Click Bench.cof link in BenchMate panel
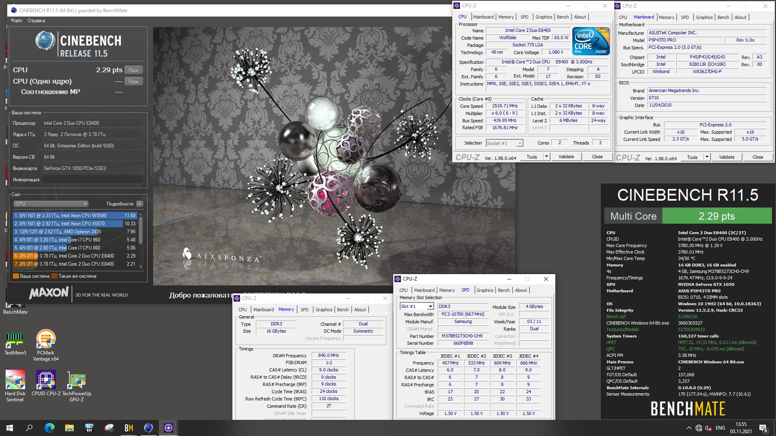Viewport: 776px width, 436px height. 616,317
